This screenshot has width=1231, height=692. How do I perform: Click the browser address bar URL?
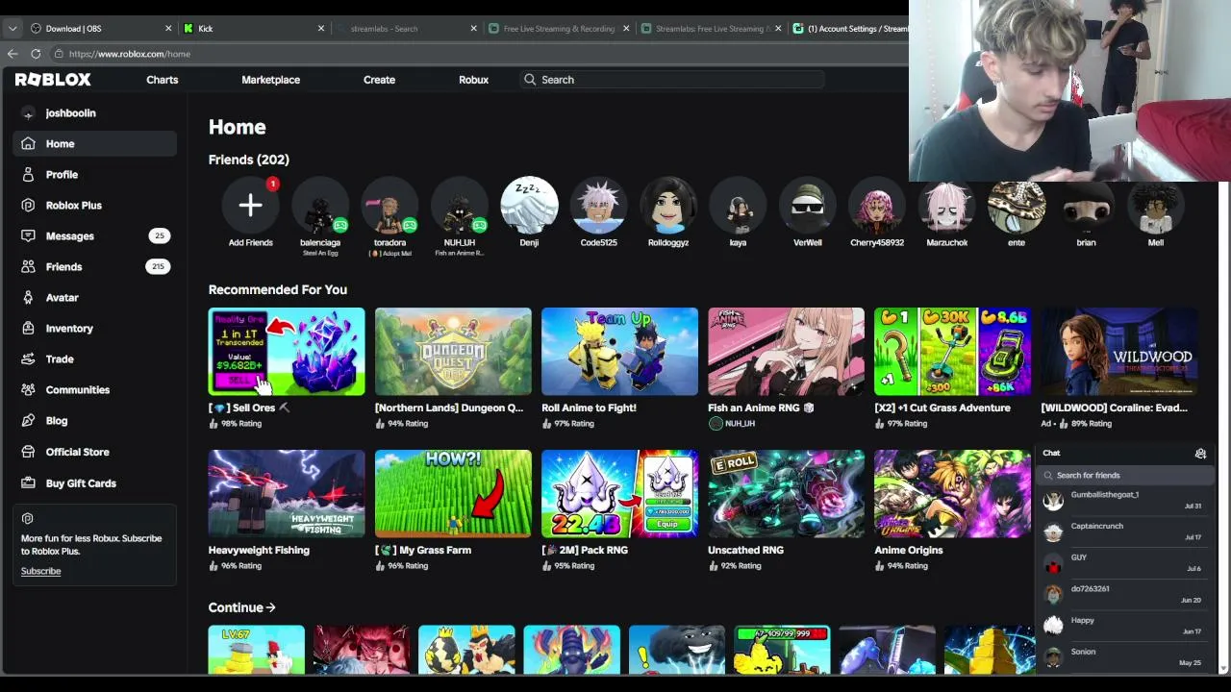130,54
